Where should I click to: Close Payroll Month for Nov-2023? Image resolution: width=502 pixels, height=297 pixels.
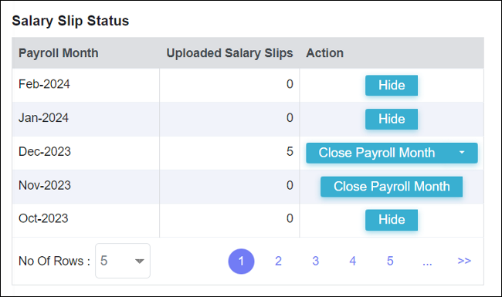pos(392,187)
